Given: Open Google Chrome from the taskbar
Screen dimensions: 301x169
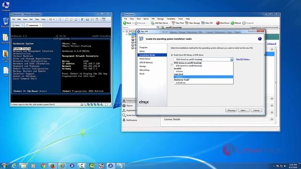Looking at the screenshot, I should click(43, 166).
